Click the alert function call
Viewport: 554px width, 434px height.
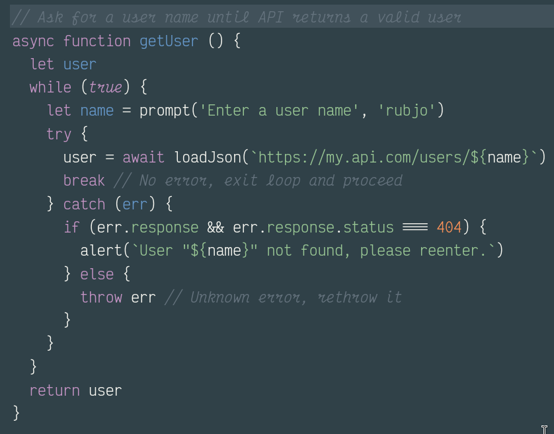101,251
